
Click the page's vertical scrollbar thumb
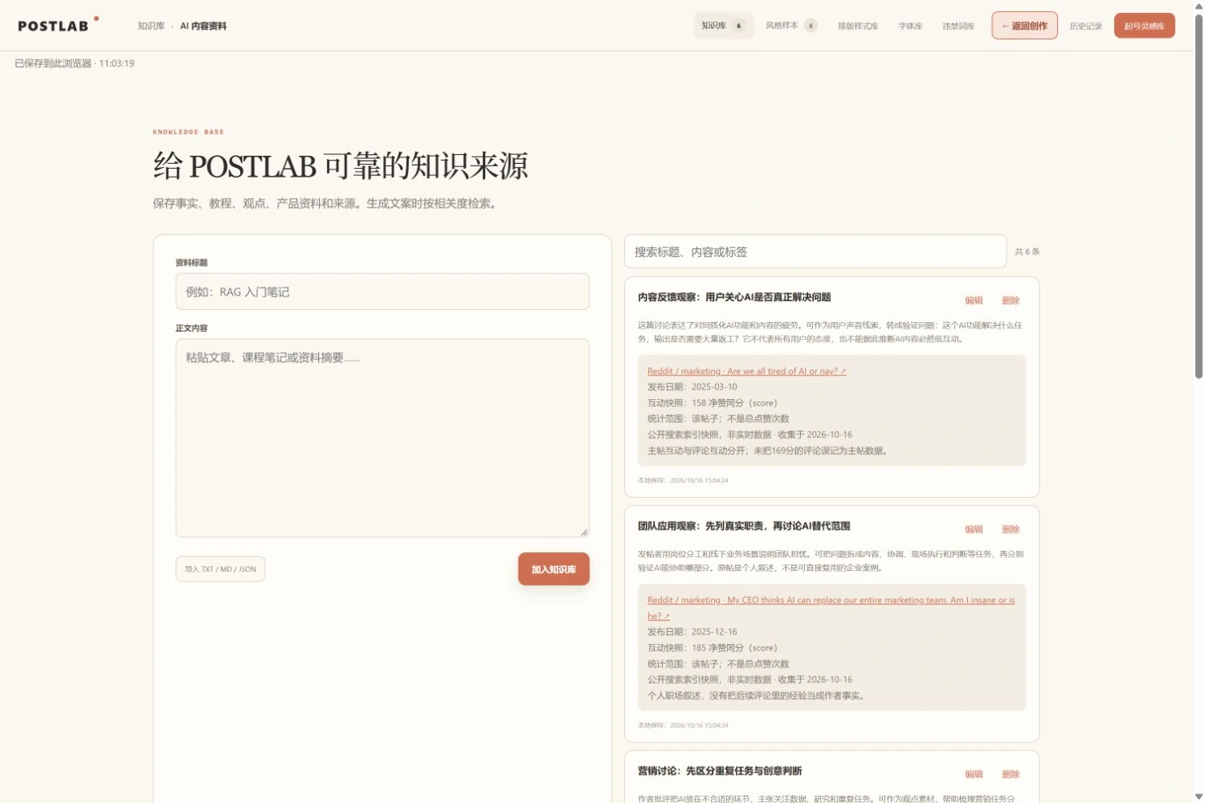[x=1199, y=195]
